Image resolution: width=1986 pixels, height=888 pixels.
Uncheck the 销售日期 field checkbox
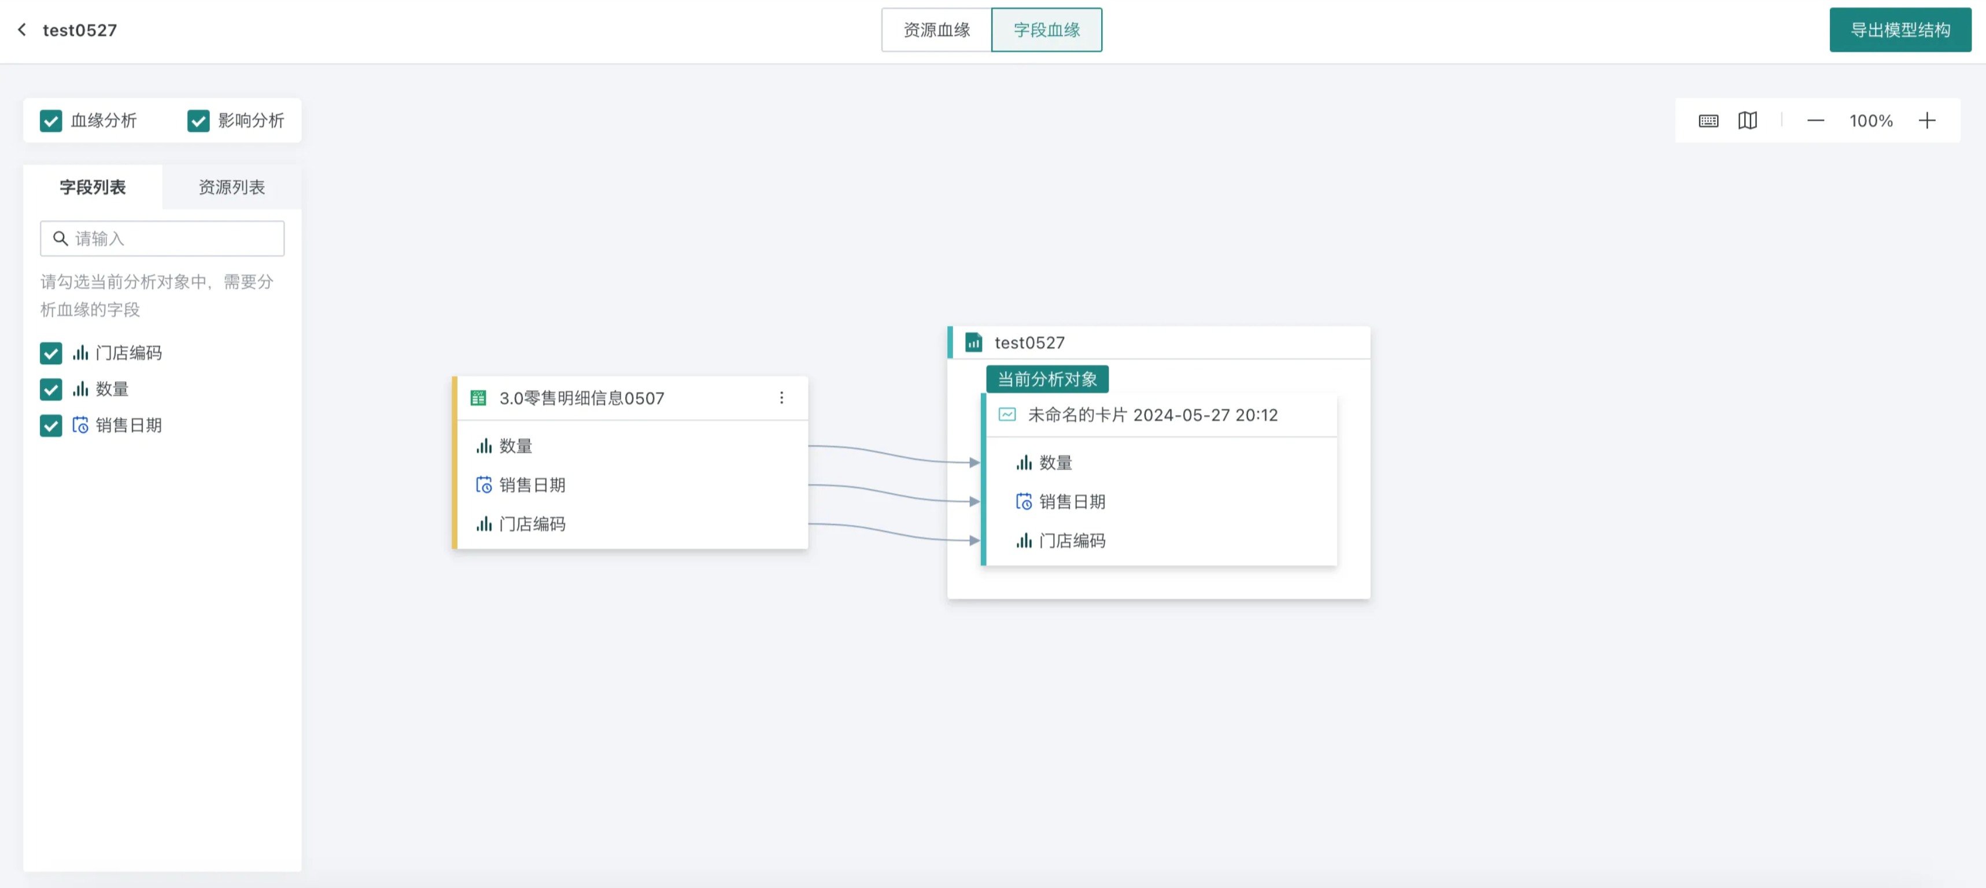point(51,425)
